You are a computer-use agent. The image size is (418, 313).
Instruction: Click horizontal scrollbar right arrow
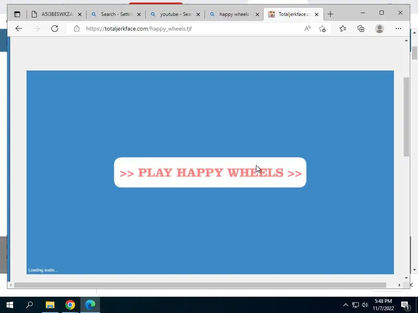[399, 285]
